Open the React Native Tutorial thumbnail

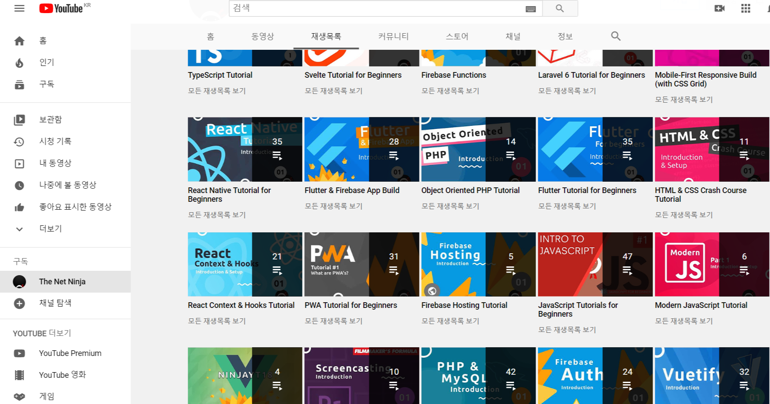pos(245,149)
